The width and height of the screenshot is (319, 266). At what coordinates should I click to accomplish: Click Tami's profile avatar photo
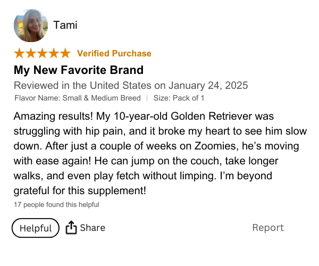[31, 26]
